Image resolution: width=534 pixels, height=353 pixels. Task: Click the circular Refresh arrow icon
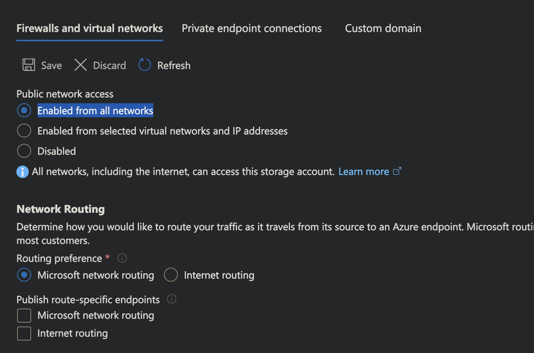coord(144,65)
